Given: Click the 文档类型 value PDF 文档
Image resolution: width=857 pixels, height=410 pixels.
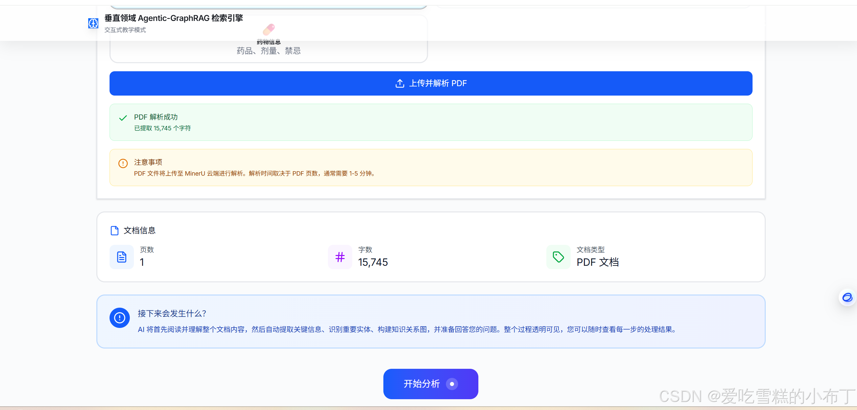Looking at the screenshot, I should pos(598,262).
